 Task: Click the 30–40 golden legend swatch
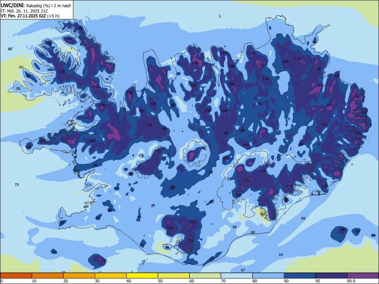tap(111, 276)
